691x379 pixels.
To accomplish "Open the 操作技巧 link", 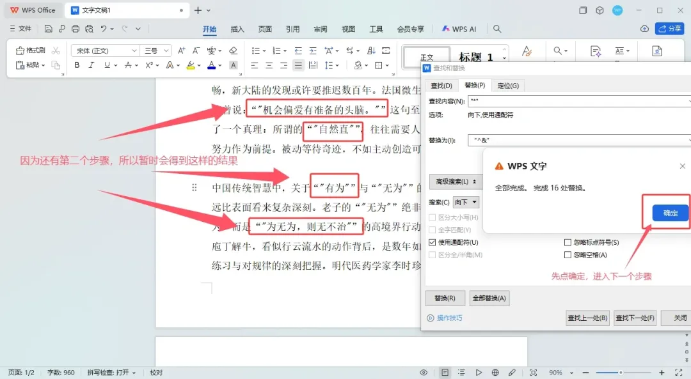I will pyautogui.click(x=445, y=318).
